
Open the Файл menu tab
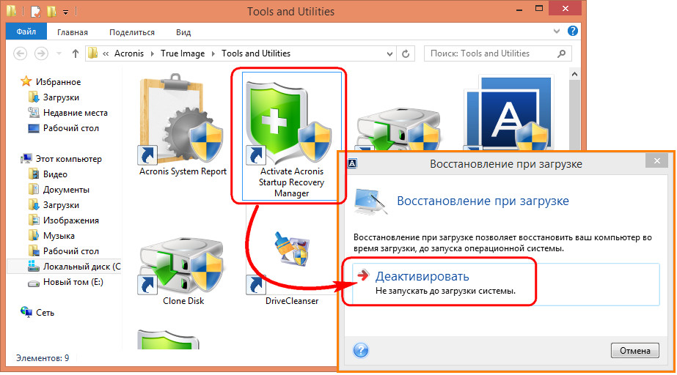(x=26, y=32)
